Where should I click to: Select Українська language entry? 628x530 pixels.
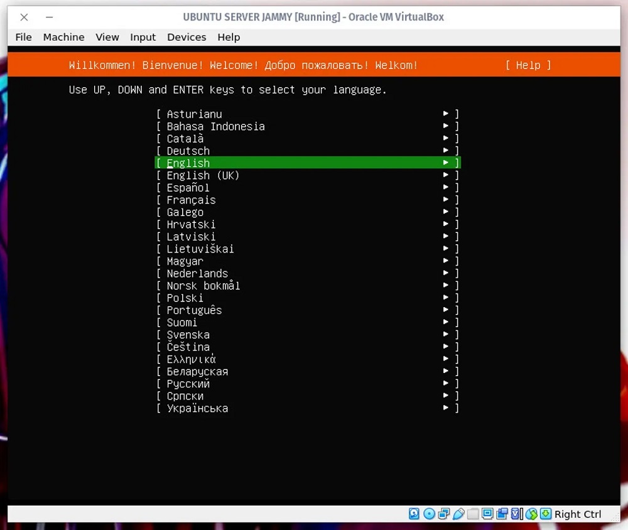click(308, 408)
